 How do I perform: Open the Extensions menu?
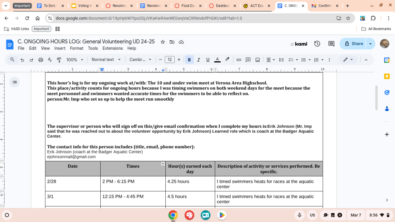point(113,48)
